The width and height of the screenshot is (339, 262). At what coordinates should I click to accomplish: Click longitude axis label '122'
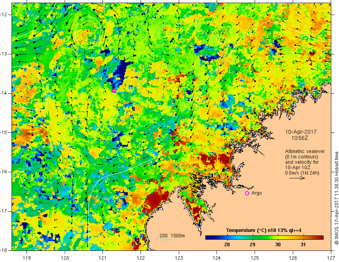[141, 258]
